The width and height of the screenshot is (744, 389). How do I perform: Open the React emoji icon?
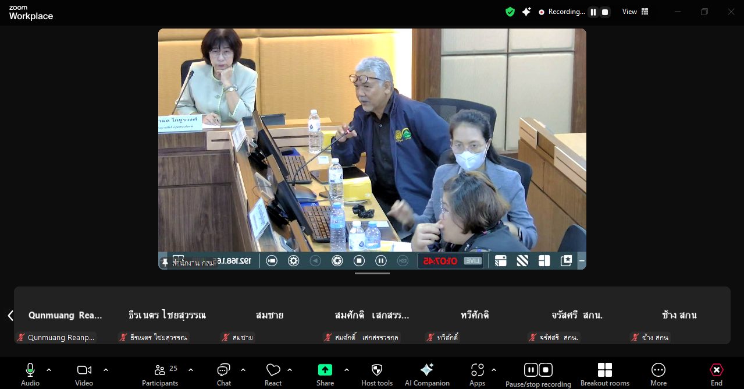pos(273,370)
